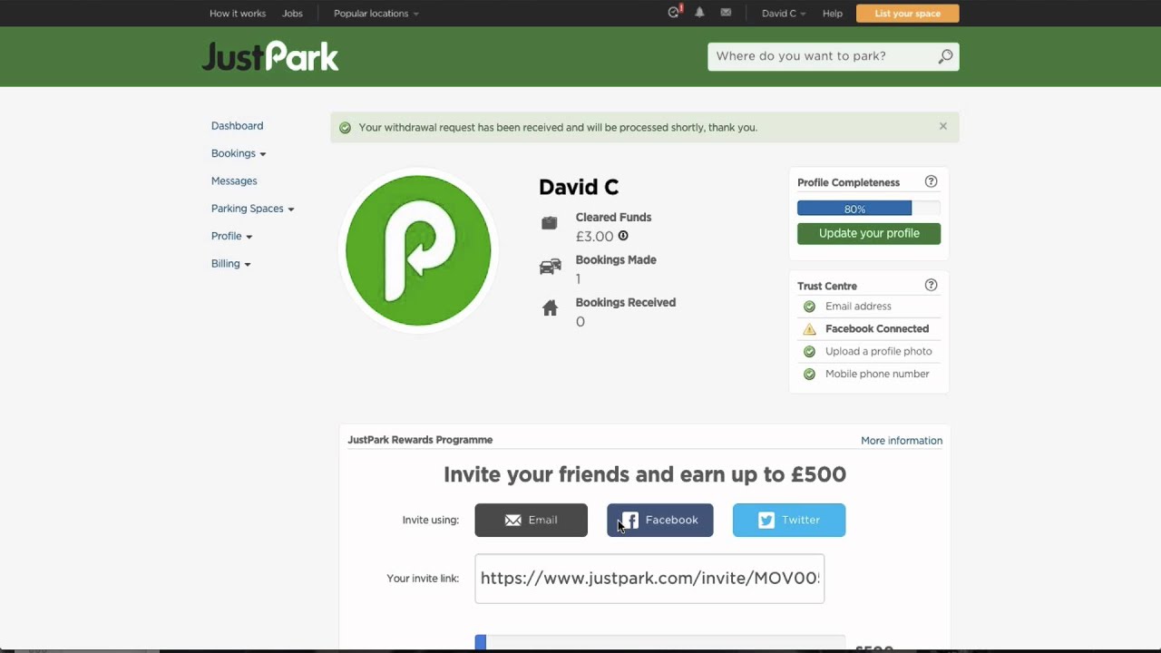
Task: Open the David C account dropdown
Action: (x=784, y=14)
